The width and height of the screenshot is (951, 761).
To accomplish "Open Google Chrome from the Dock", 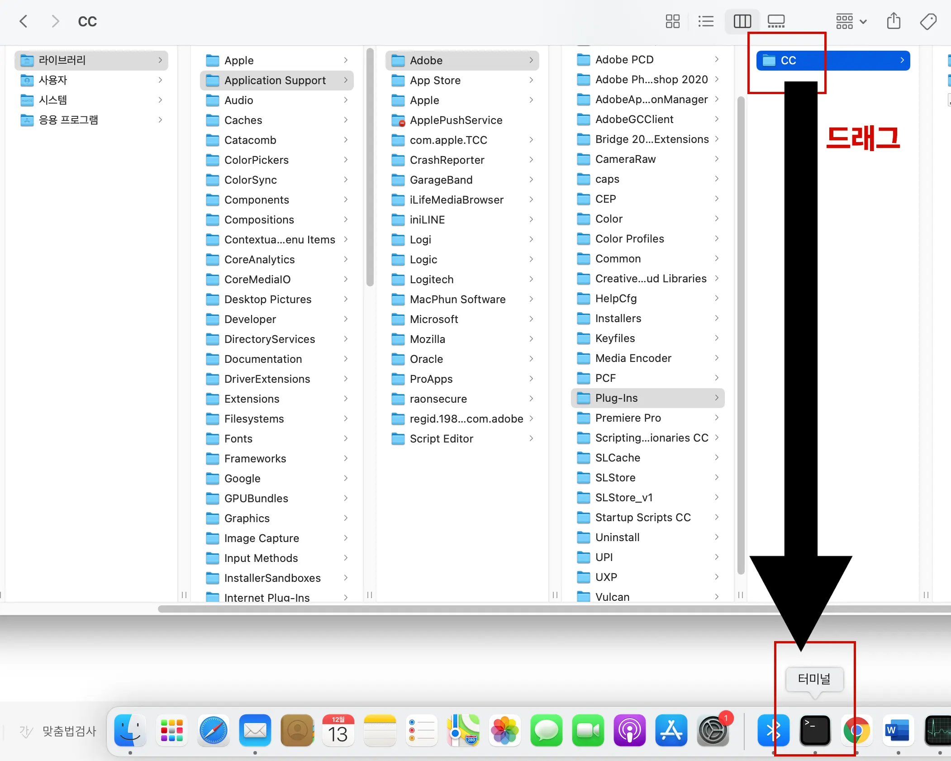I will point(856,730).
